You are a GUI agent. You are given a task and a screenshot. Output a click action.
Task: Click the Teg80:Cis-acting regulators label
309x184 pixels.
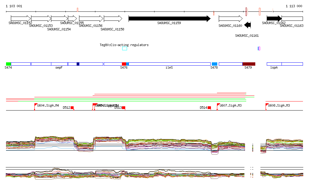point(124,45)
